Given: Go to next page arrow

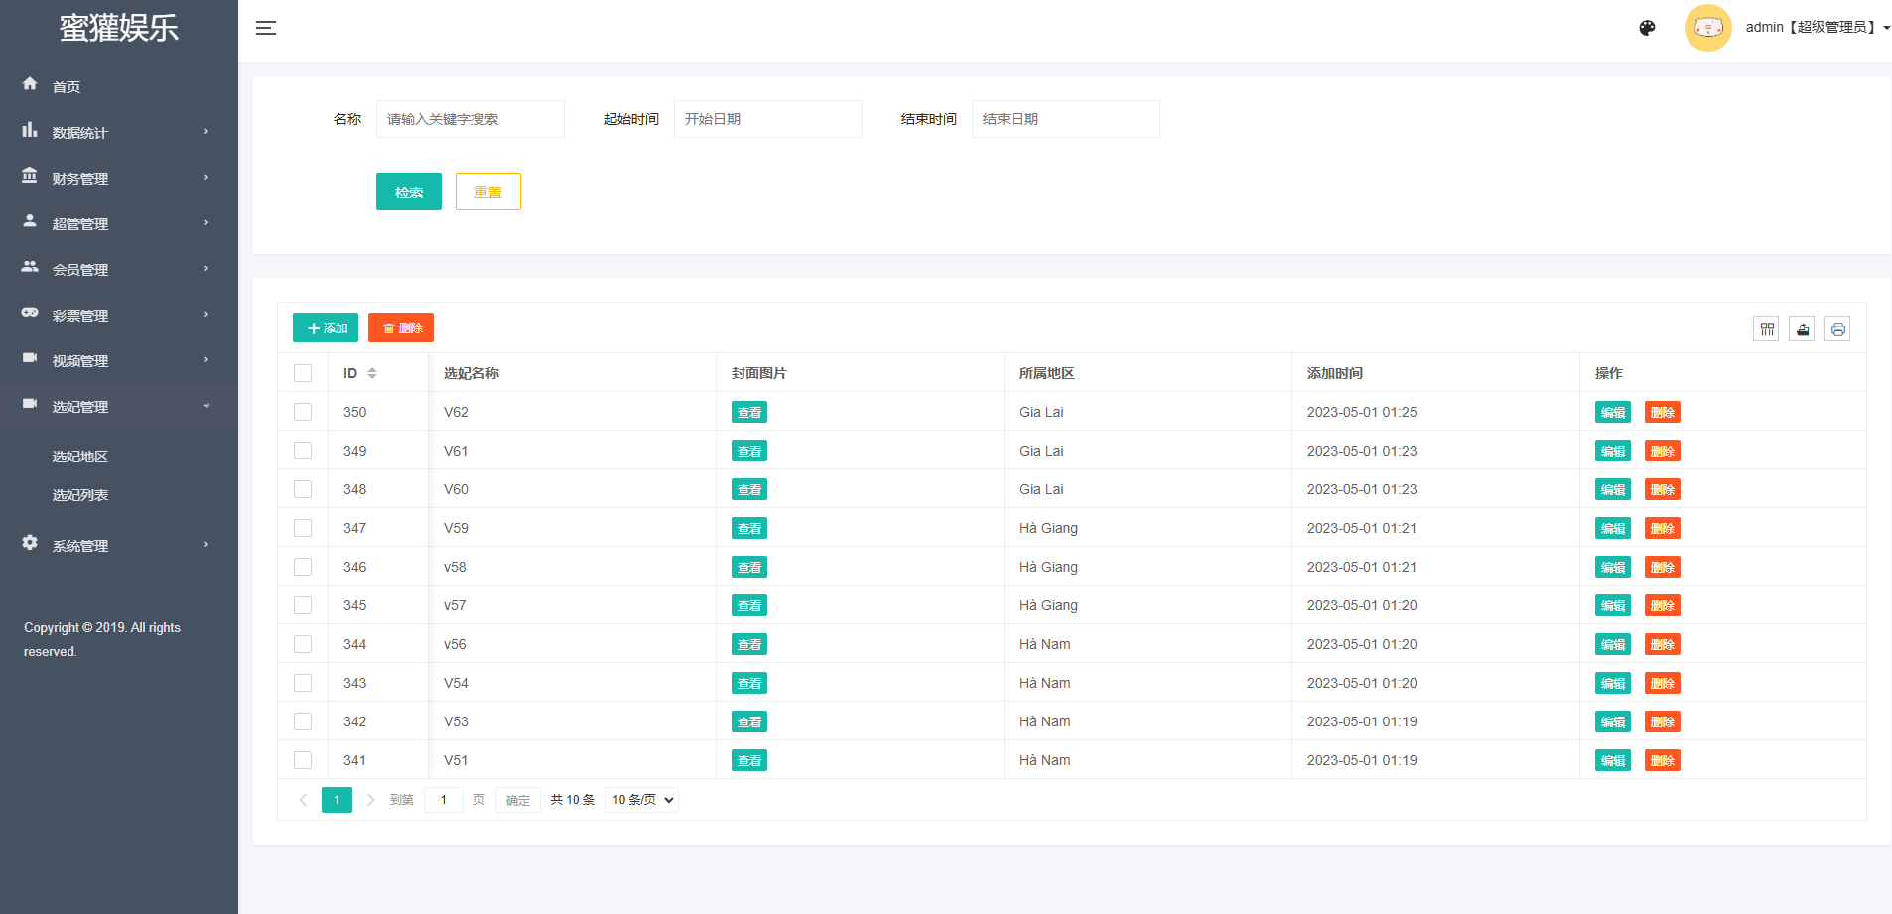Looking at the screenshot, I should pyautogui.click(x=370, y=800).
